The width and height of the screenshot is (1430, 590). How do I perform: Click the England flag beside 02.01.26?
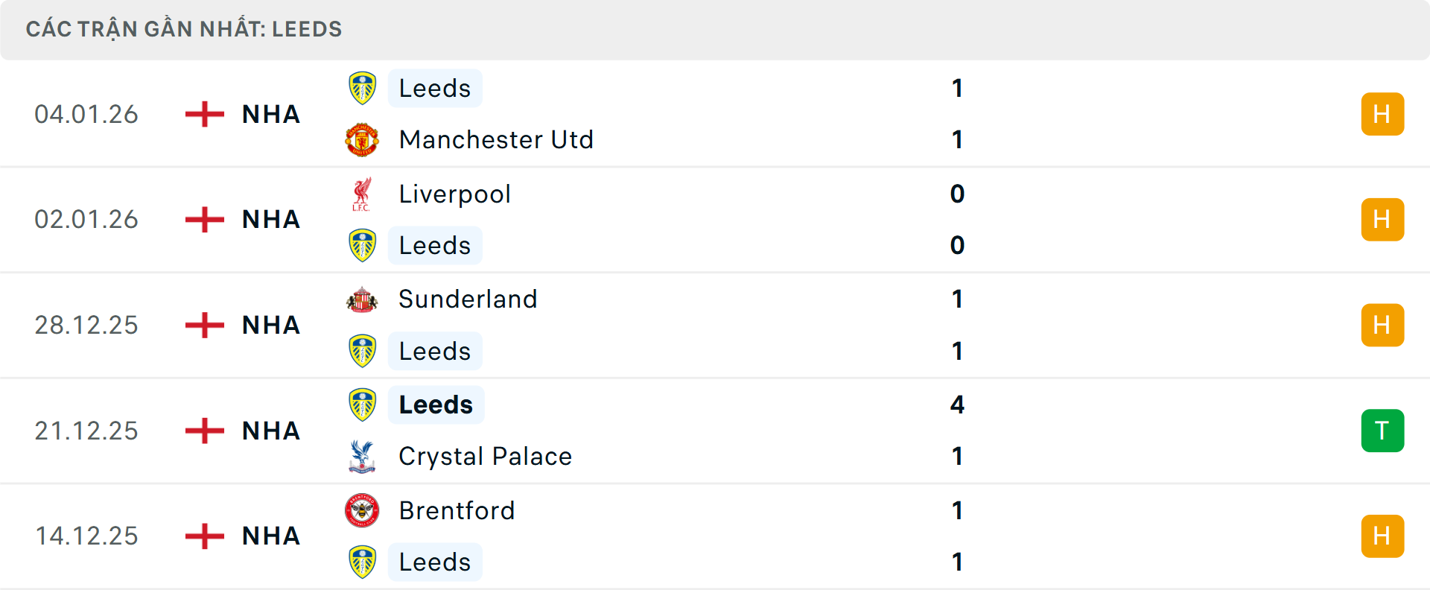(x=204, y=220)
